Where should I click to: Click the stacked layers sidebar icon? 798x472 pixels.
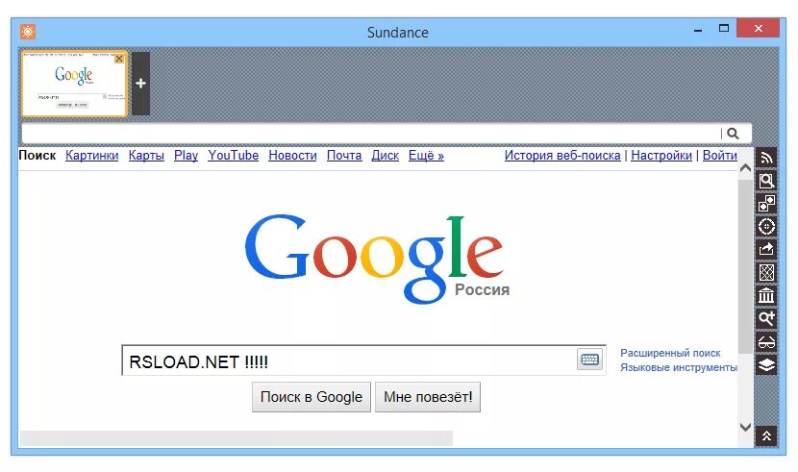pos(766,364)
